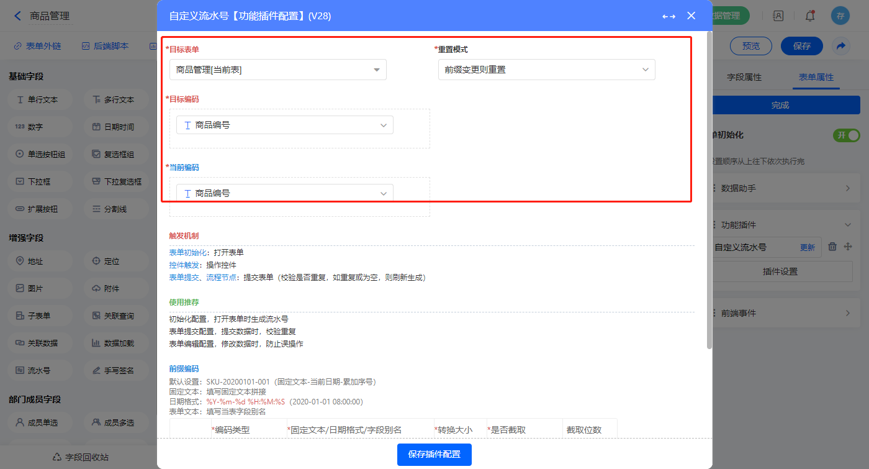Delete the 自定义流水号 plugin with trash icon
The image size is (869, 469).
click(x=833, y=247)
